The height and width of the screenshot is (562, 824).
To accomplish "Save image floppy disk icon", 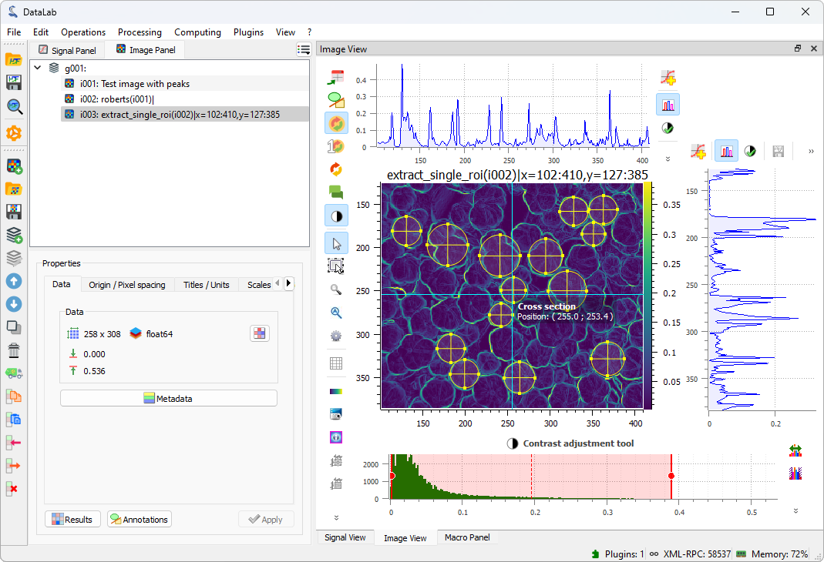I will tap(14, 212).
